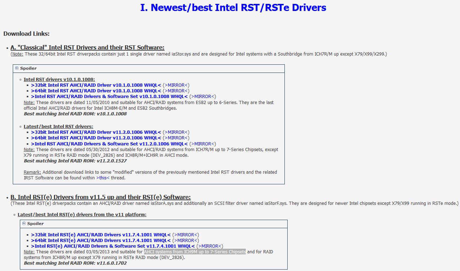Click note text 'These drivers are dated 05/30/2012'

[73, 150]
